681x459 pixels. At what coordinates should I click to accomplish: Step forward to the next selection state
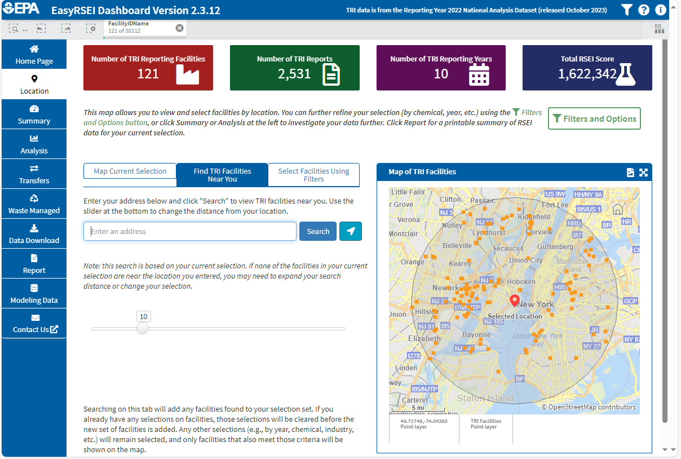65,28
